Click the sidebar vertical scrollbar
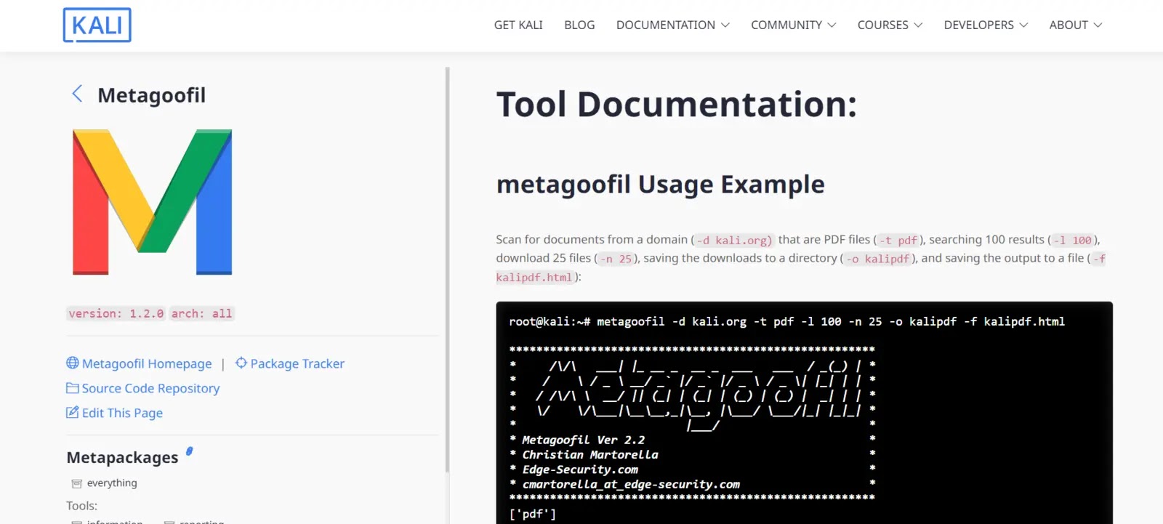Screen dimensions: 1163x524 click(447, 269)
